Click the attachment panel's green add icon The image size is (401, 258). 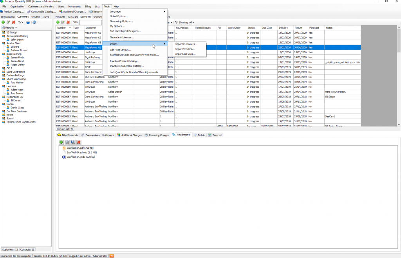[x=61, y=142]
